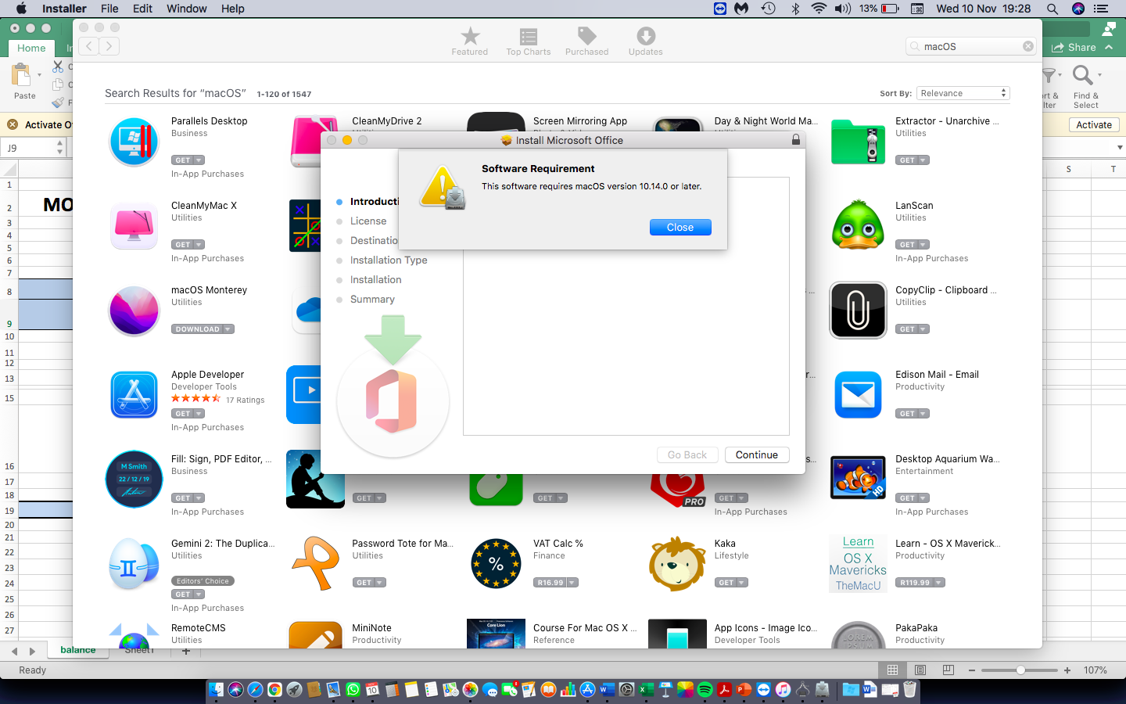Click the Wi-Fi icon in the menu bar
Screen dimensions: 1126x704
pyautogui.click(x=818, y=9)
